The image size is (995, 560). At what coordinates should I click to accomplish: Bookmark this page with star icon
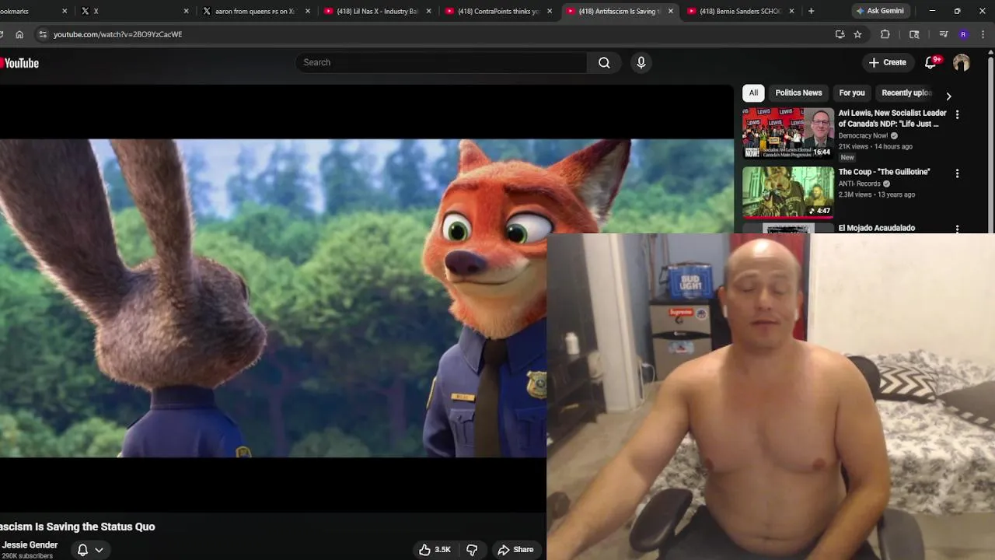tap(857, 34)
